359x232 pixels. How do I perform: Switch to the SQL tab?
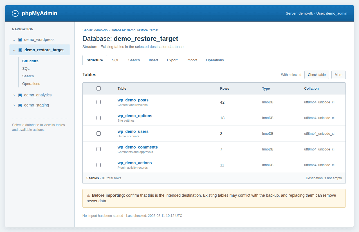pyautogui.click(x=116, y=60)
